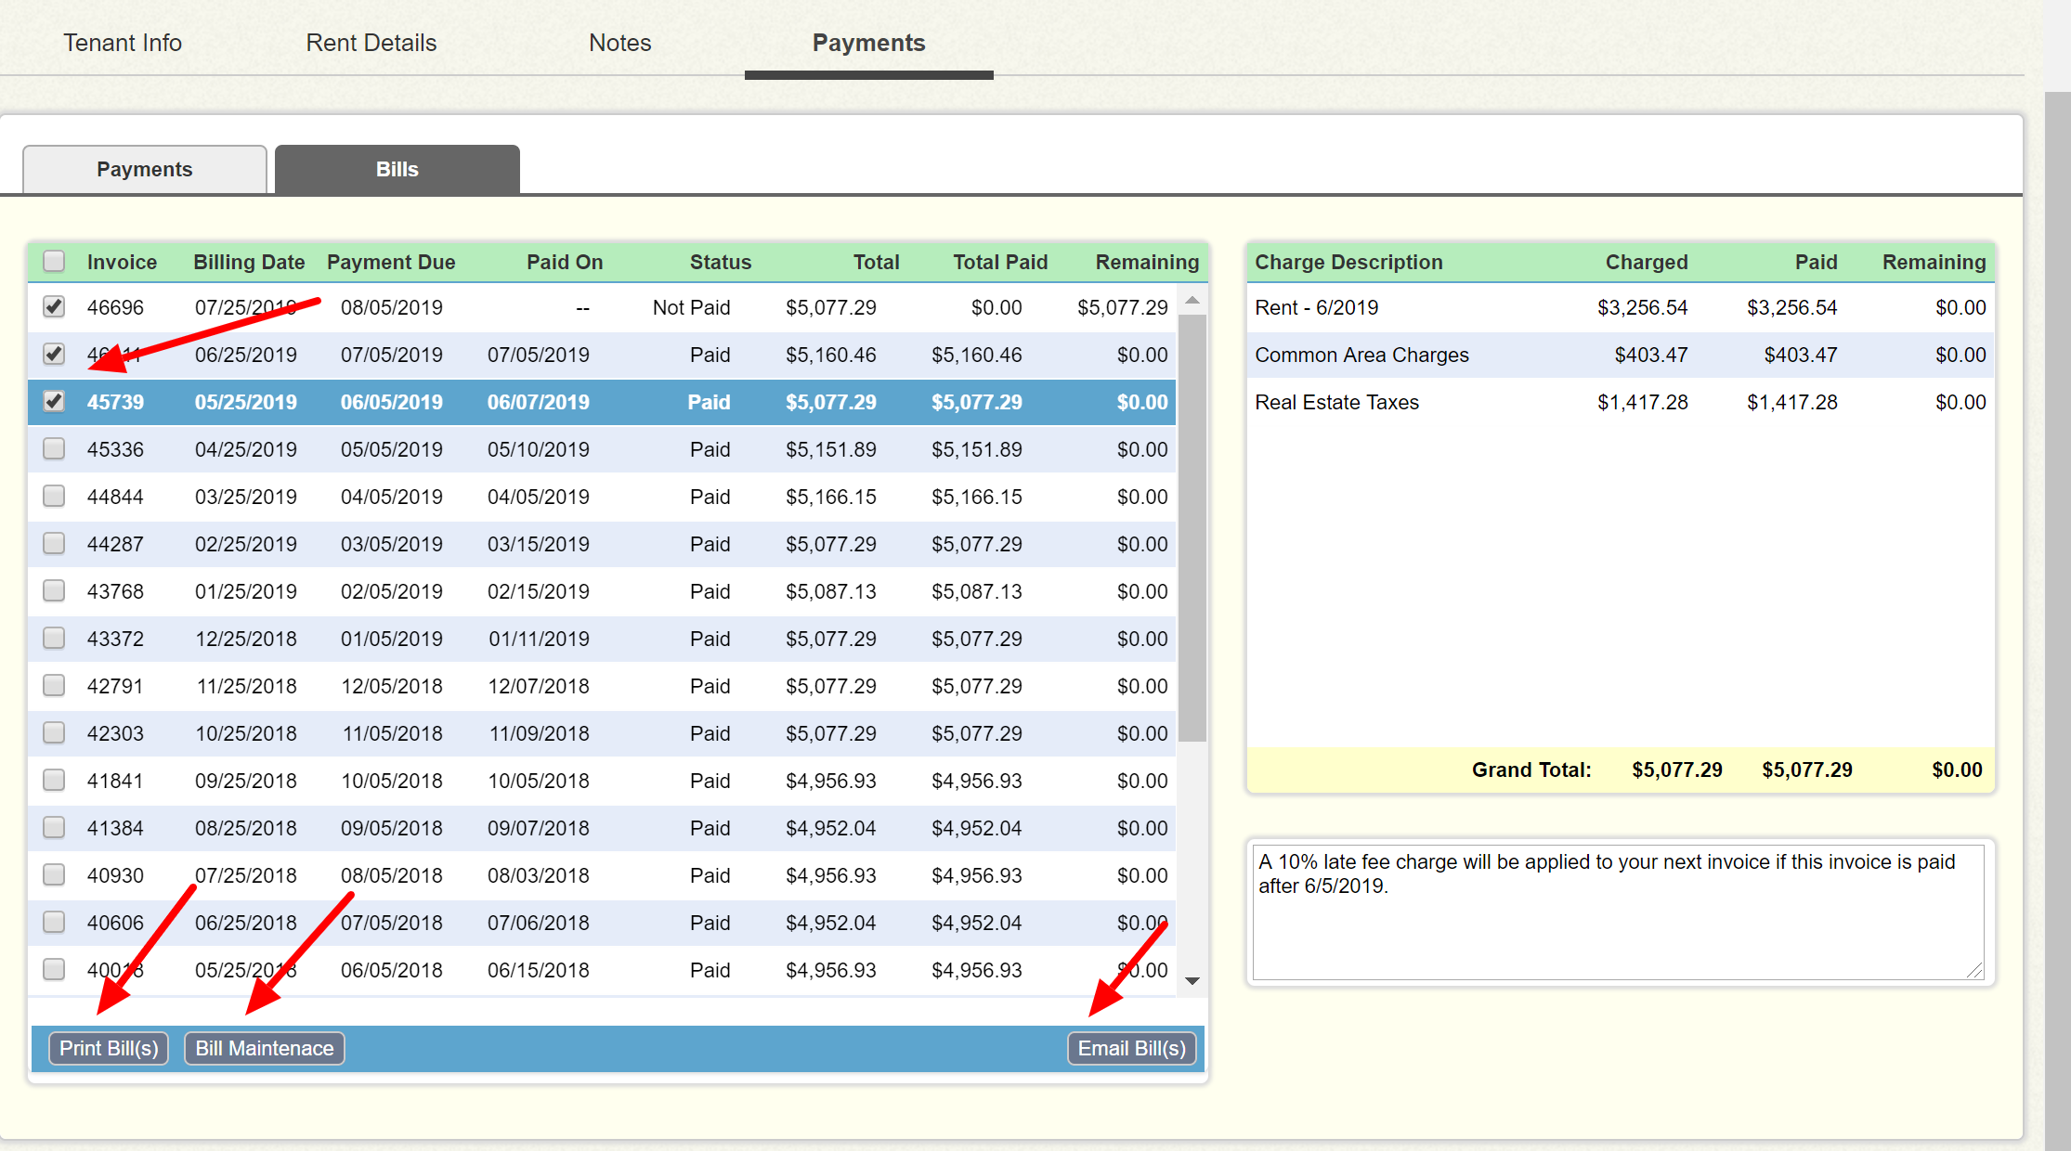Open Bill Maintenace
The image size is (2071, 1151).
tap(265, 1048)
